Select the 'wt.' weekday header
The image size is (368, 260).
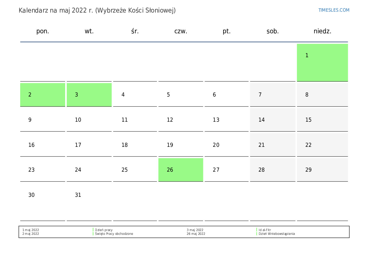click(89, 31)
